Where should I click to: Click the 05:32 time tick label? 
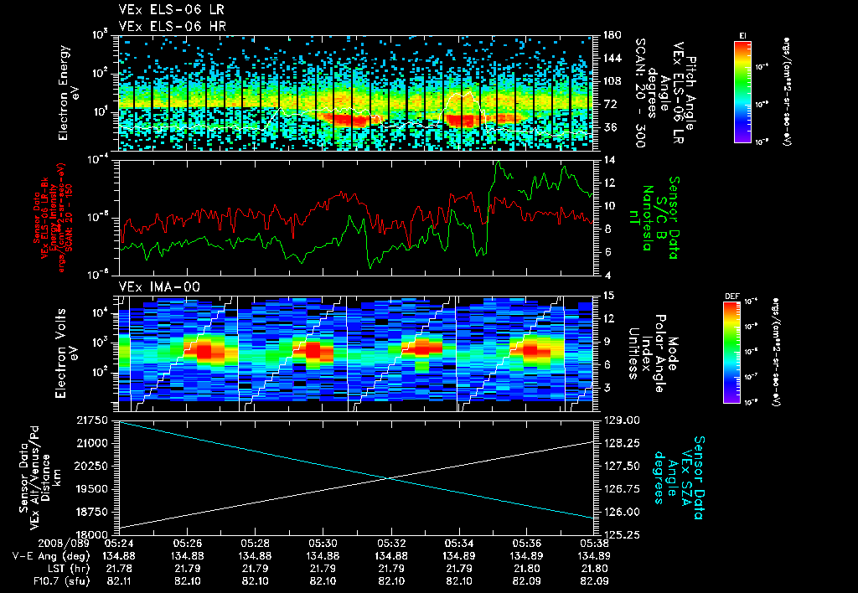coord(390,544)
